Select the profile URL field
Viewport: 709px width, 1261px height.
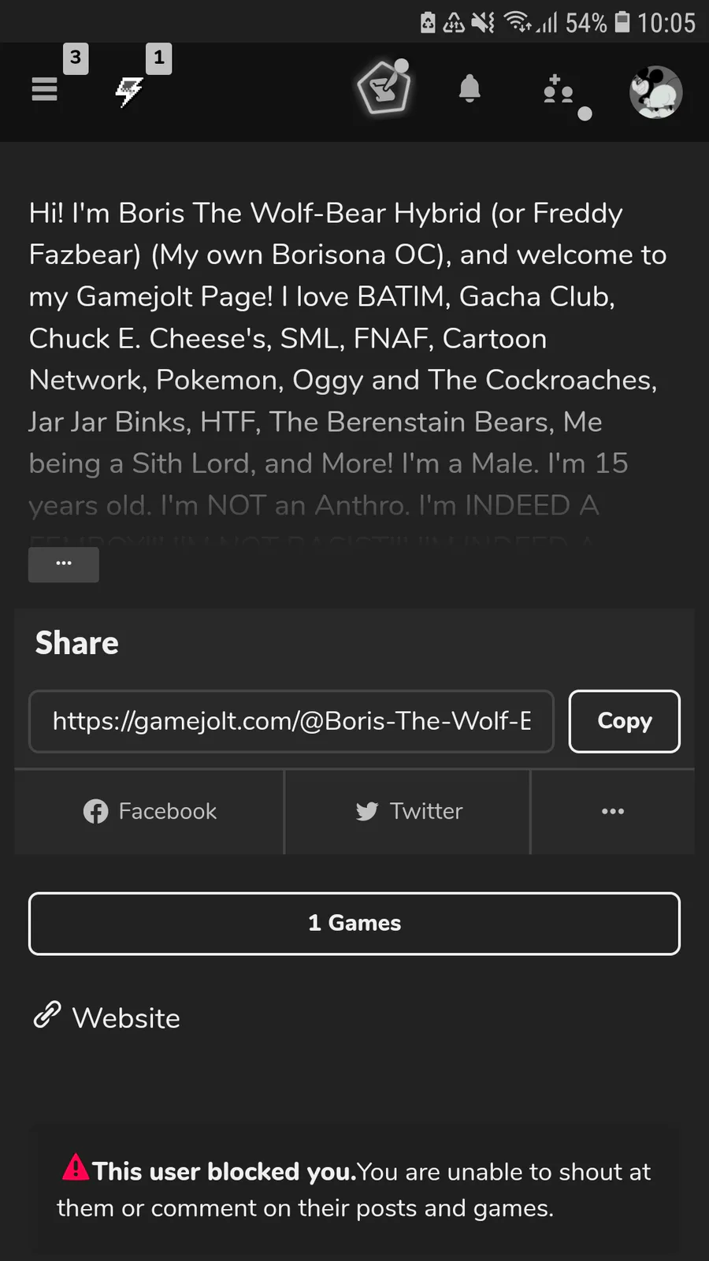(x=291, y=721)
